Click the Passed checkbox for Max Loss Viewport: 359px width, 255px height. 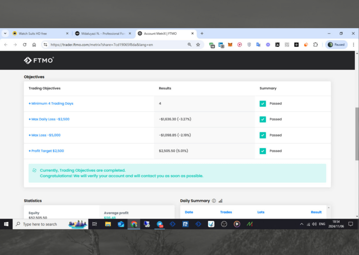pyautogui.click(x=263, y=135)
